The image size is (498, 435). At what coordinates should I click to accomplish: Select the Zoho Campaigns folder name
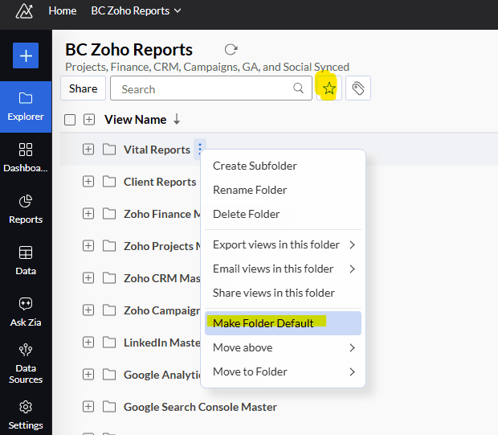pyautogui.click(x=162, y=310)
